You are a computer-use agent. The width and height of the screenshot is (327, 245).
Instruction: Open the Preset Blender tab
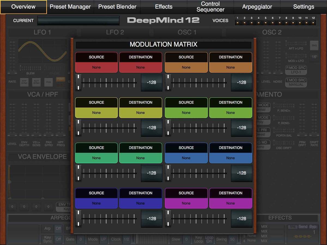click(x=117, y=7)
